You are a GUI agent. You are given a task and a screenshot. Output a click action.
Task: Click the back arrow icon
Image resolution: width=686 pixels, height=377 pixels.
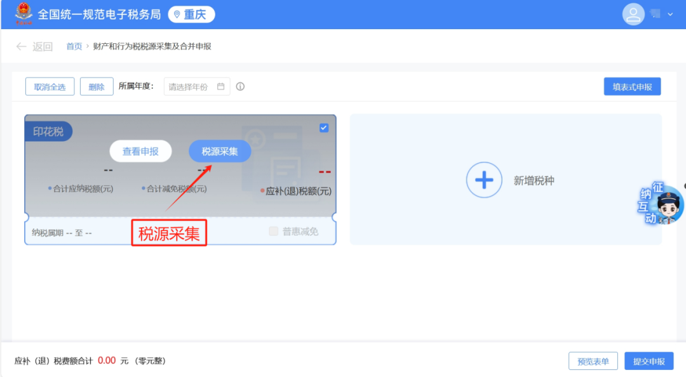[x=21, y=46]
